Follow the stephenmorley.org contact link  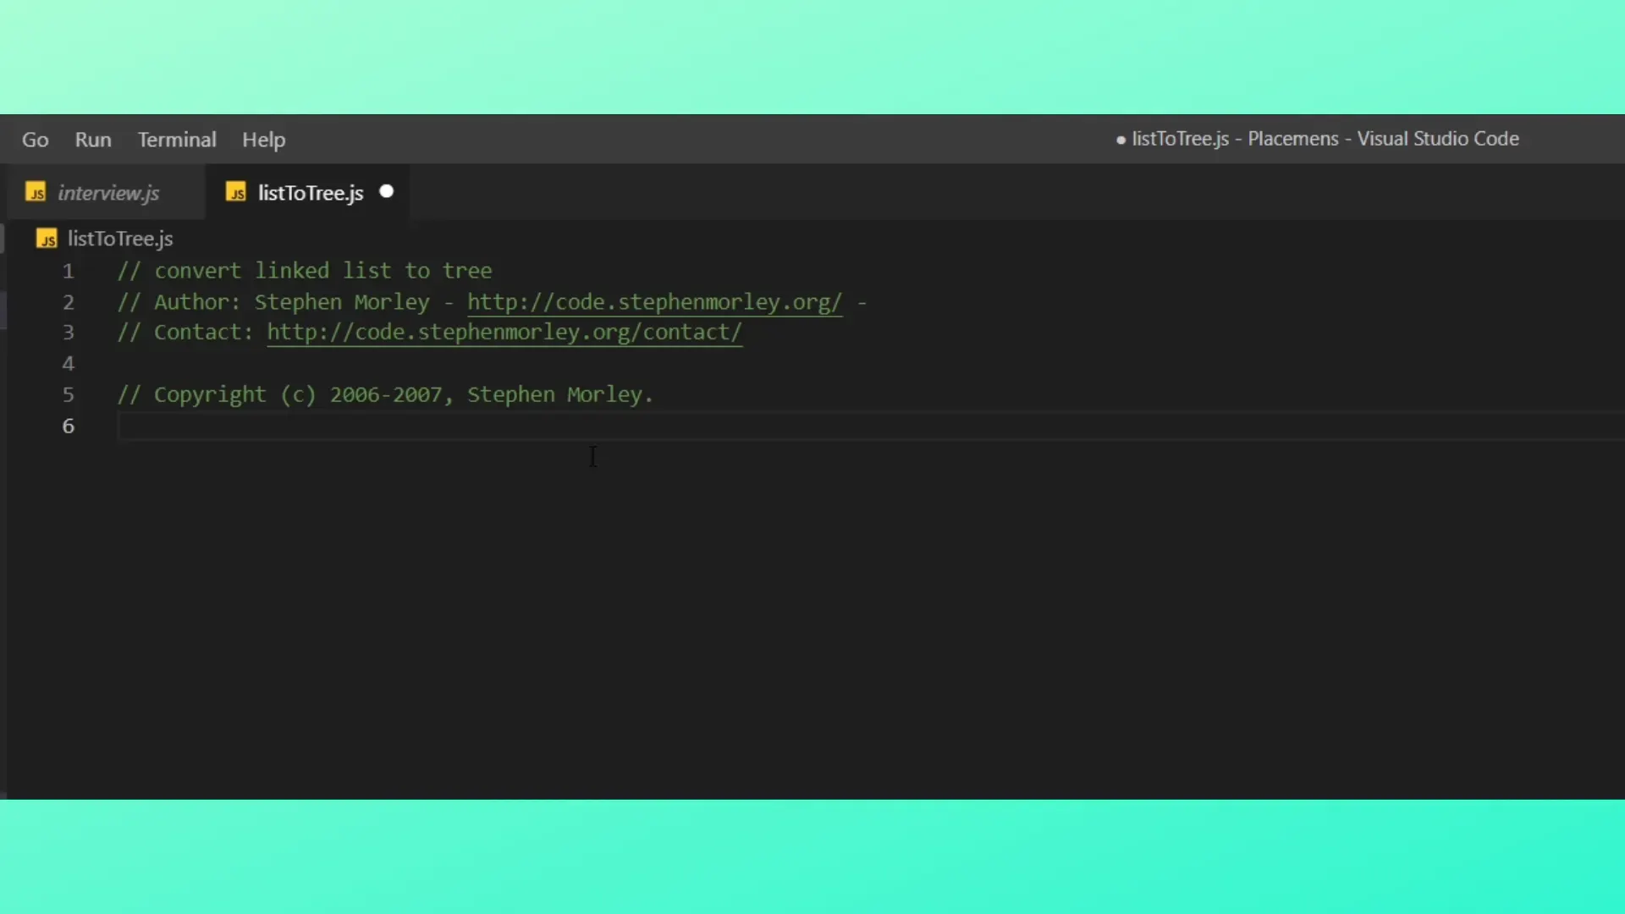pyautogui.click(x=504, y=333)
